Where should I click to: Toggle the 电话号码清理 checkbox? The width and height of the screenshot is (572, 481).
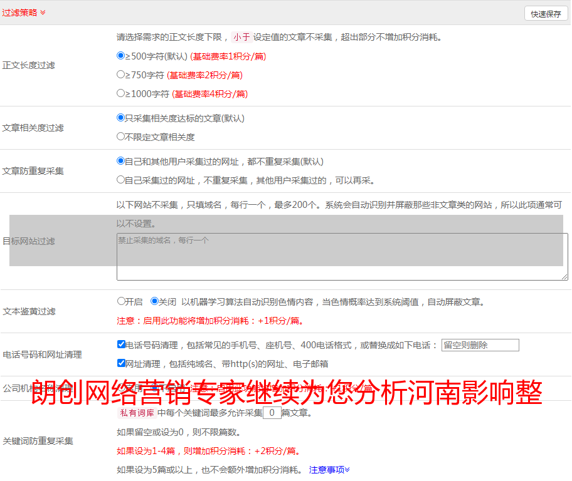pyautogui.click(x=121, y=344)
